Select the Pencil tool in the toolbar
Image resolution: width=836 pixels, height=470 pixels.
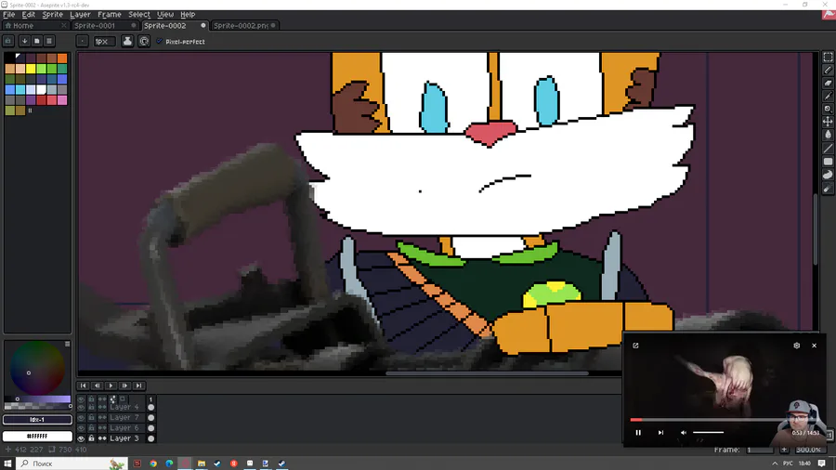[x=828, y=70]
